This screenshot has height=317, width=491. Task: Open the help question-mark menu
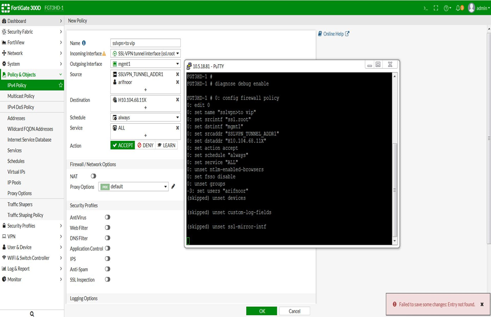pyautogui.click(x=447, y=8)
